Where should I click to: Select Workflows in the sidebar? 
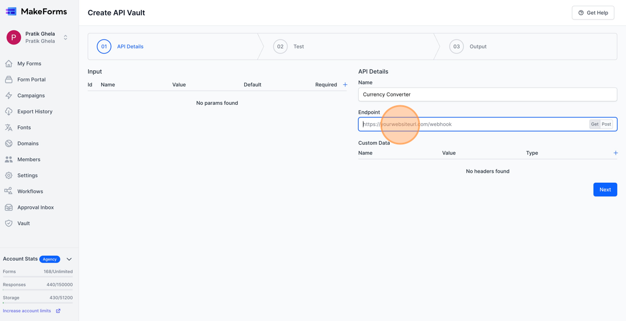(29, 191)
